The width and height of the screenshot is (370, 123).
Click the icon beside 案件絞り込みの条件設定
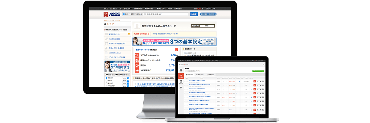[106, 44]
